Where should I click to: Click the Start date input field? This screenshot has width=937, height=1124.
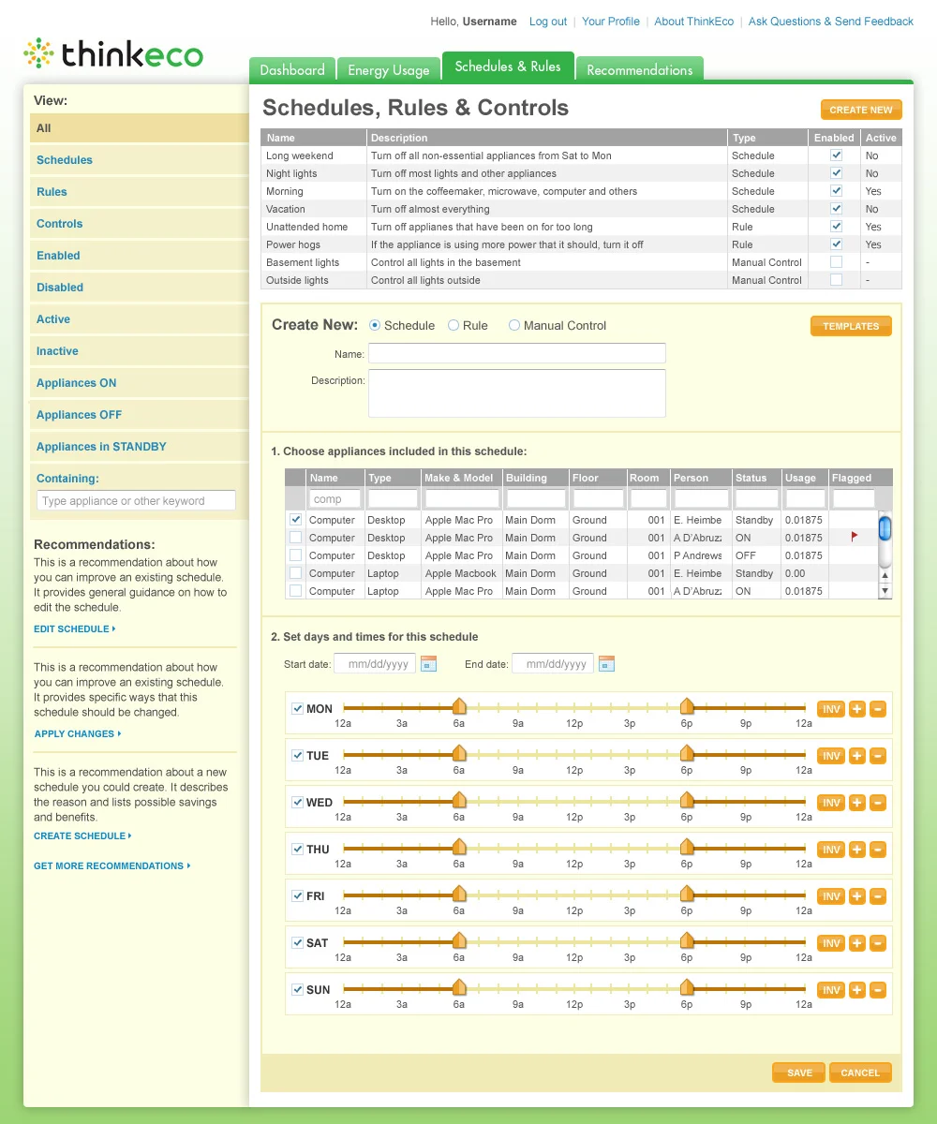pyautogui.click(x=375, y=664)
